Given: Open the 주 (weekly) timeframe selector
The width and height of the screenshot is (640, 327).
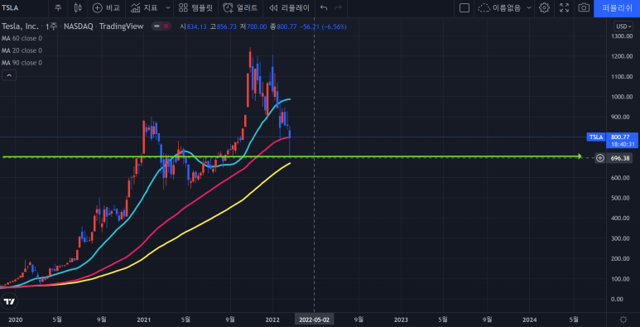Looking at the screenshot, I should click(x=58, y=7).
